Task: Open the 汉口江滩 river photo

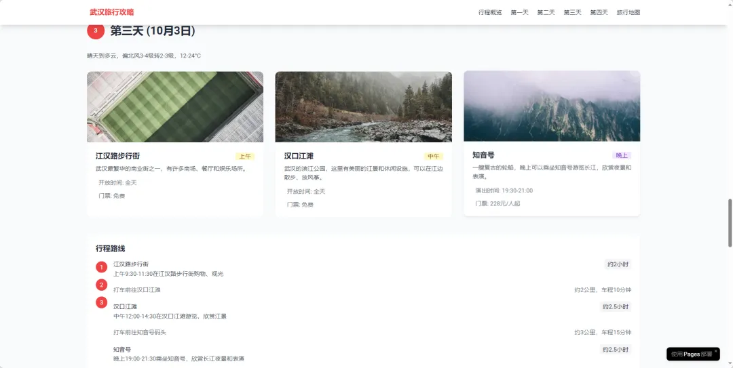Action: click(x=363, y=106)
